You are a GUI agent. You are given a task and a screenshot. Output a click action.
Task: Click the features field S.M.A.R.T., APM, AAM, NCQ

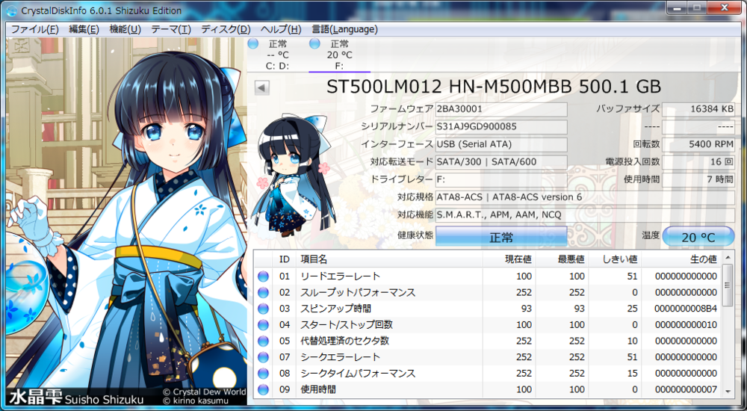click(x=585, y=215)
